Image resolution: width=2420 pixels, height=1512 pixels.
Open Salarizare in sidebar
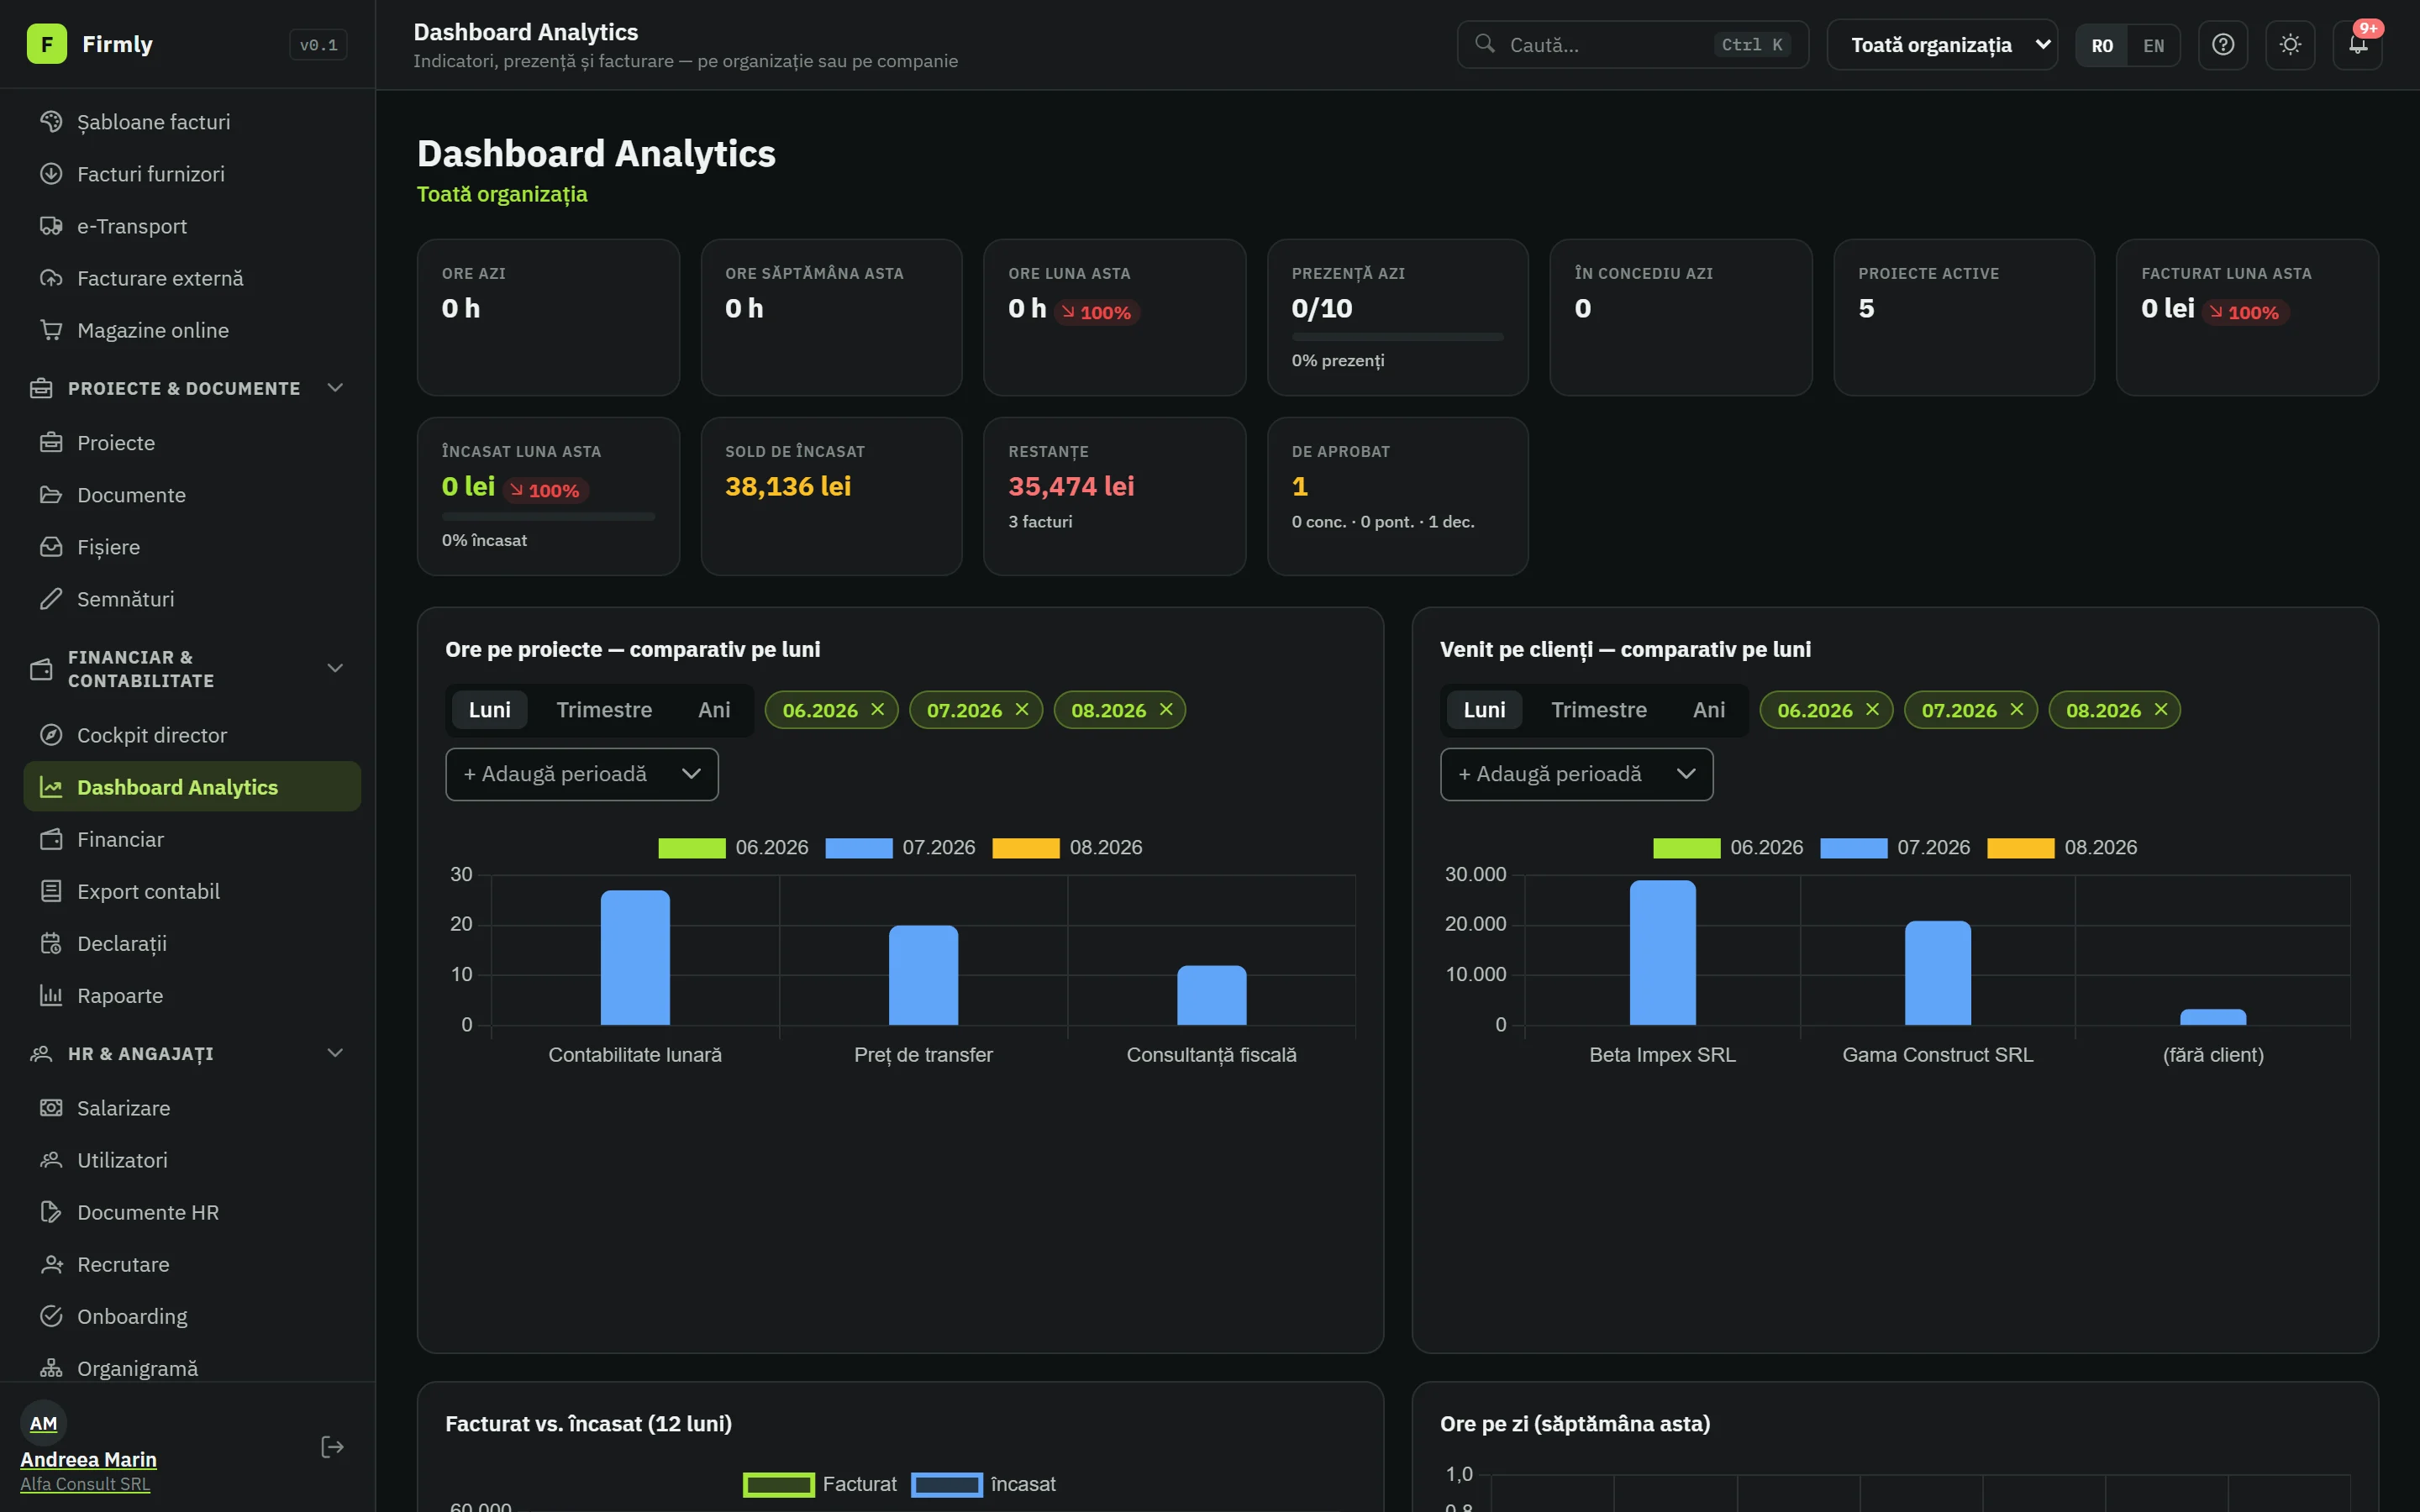click(192, 1108)
